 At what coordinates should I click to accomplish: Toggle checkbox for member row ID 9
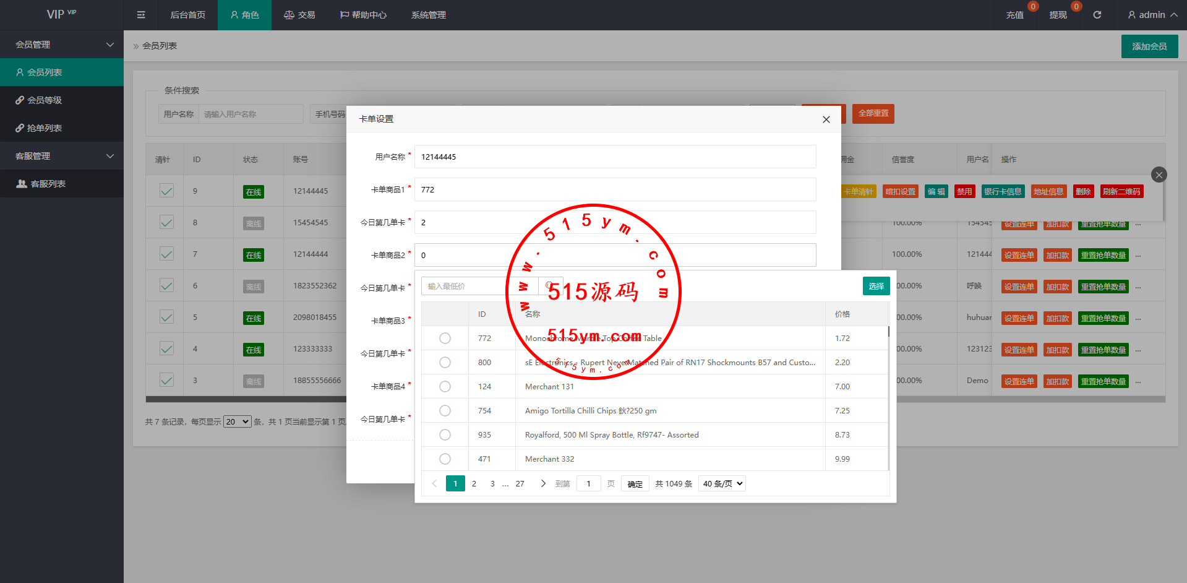pyautogui.click(x=166, y=191)
